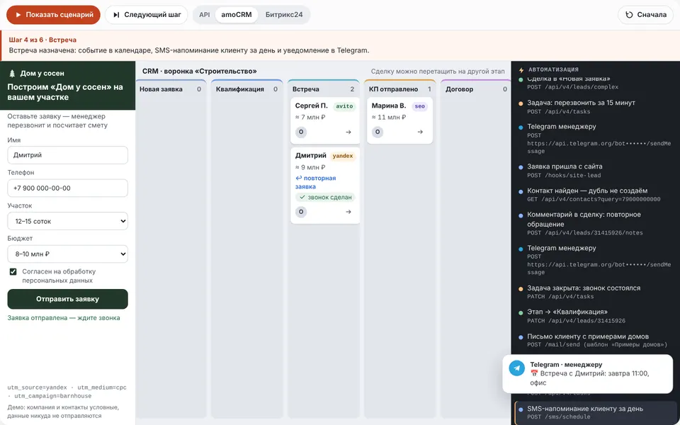Click the SMS-напоминание клиенту за день entry
Screen dimensions: 680x425
click(x=596, y=412)
